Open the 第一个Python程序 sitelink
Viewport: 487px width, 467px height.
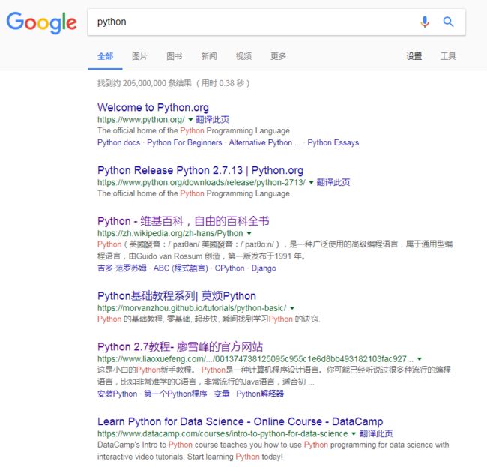pyautogui.click(x=175, y=394)
